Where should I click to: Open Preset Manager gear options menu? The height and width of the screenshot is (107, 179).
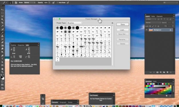(x=112, y=23)
